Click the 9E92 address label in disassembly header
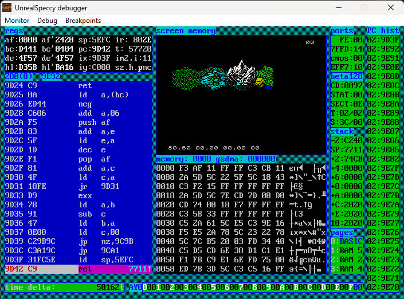404x299 pixels. 51,77
